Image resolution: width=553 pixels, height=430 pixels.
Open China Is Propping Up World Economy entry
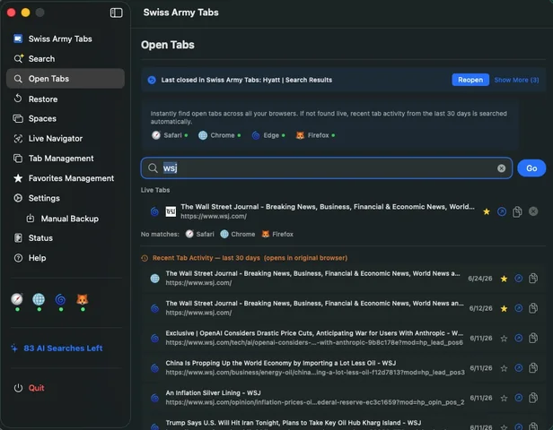pyautogui.click(x=315, y=367)
